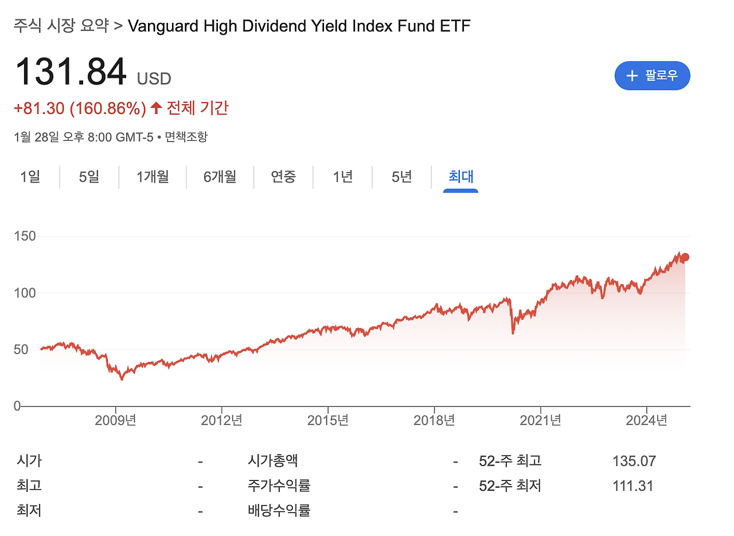Click the plus icon on the 팔로우 button
The image size is (734, 536).
click(x=633, y=76)
